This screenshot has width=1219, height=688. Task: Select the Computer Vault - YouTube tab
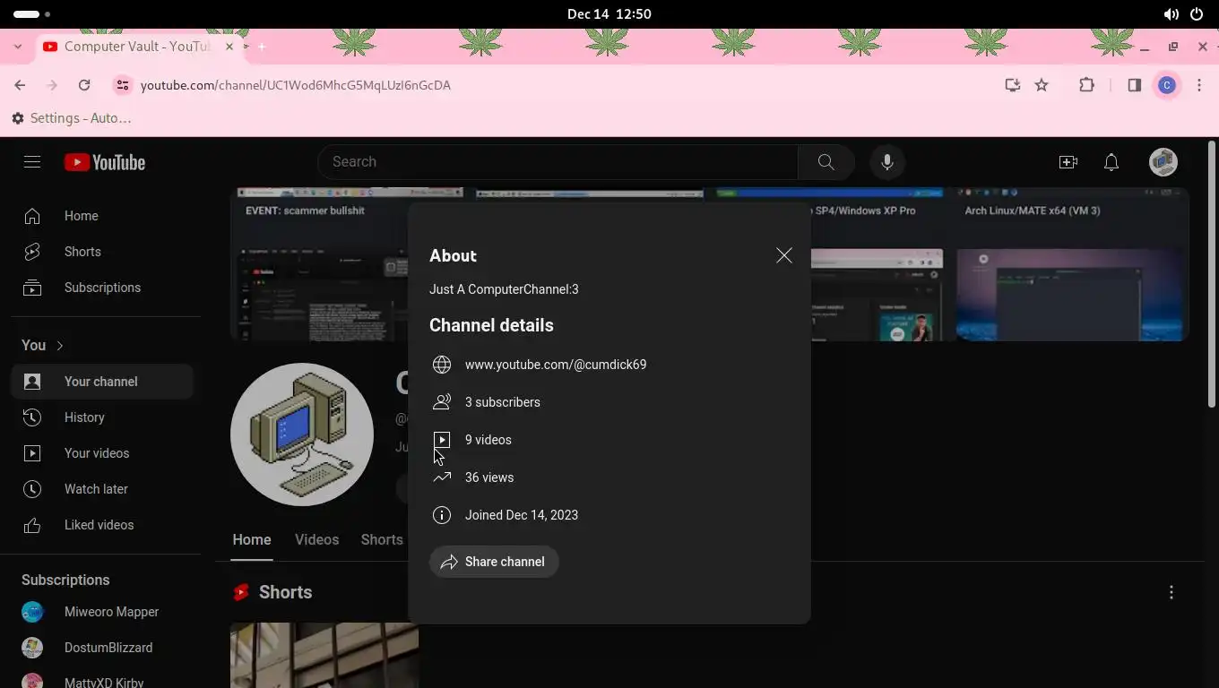[137, 47]
